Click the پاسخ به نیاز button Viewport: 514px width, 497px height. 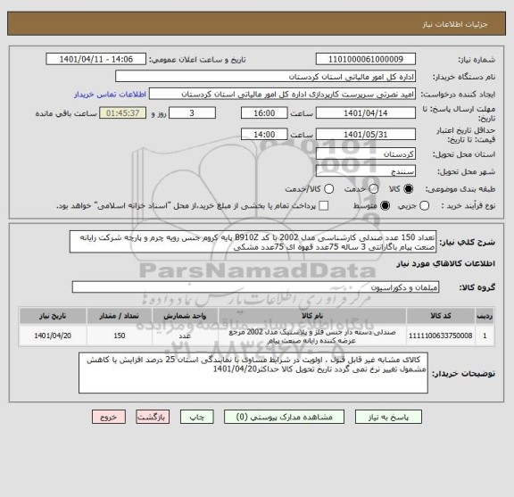(388, 417)
